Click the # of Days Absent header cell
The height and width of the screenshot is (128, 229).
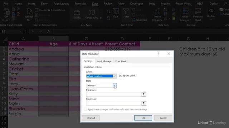click(86, 44)
